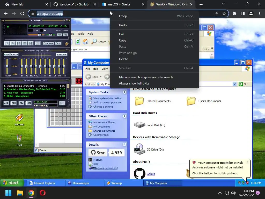Click the Github link under About Me
The image size is (265, 199).
(x=151, y=174)
